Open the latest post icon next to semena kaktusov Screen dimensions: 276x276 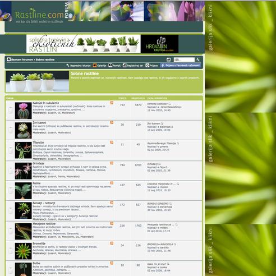(x=169, y=104)
